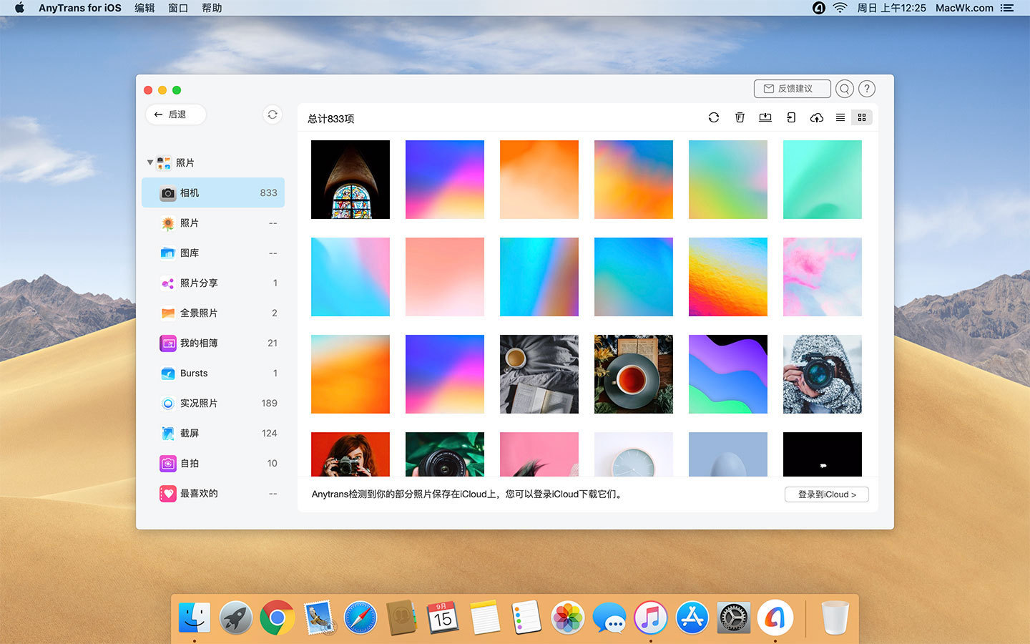This screenshot has height=644, width=1030.
Task: Select the colorful wave wallpaper thumbnail
Action: 728,374
